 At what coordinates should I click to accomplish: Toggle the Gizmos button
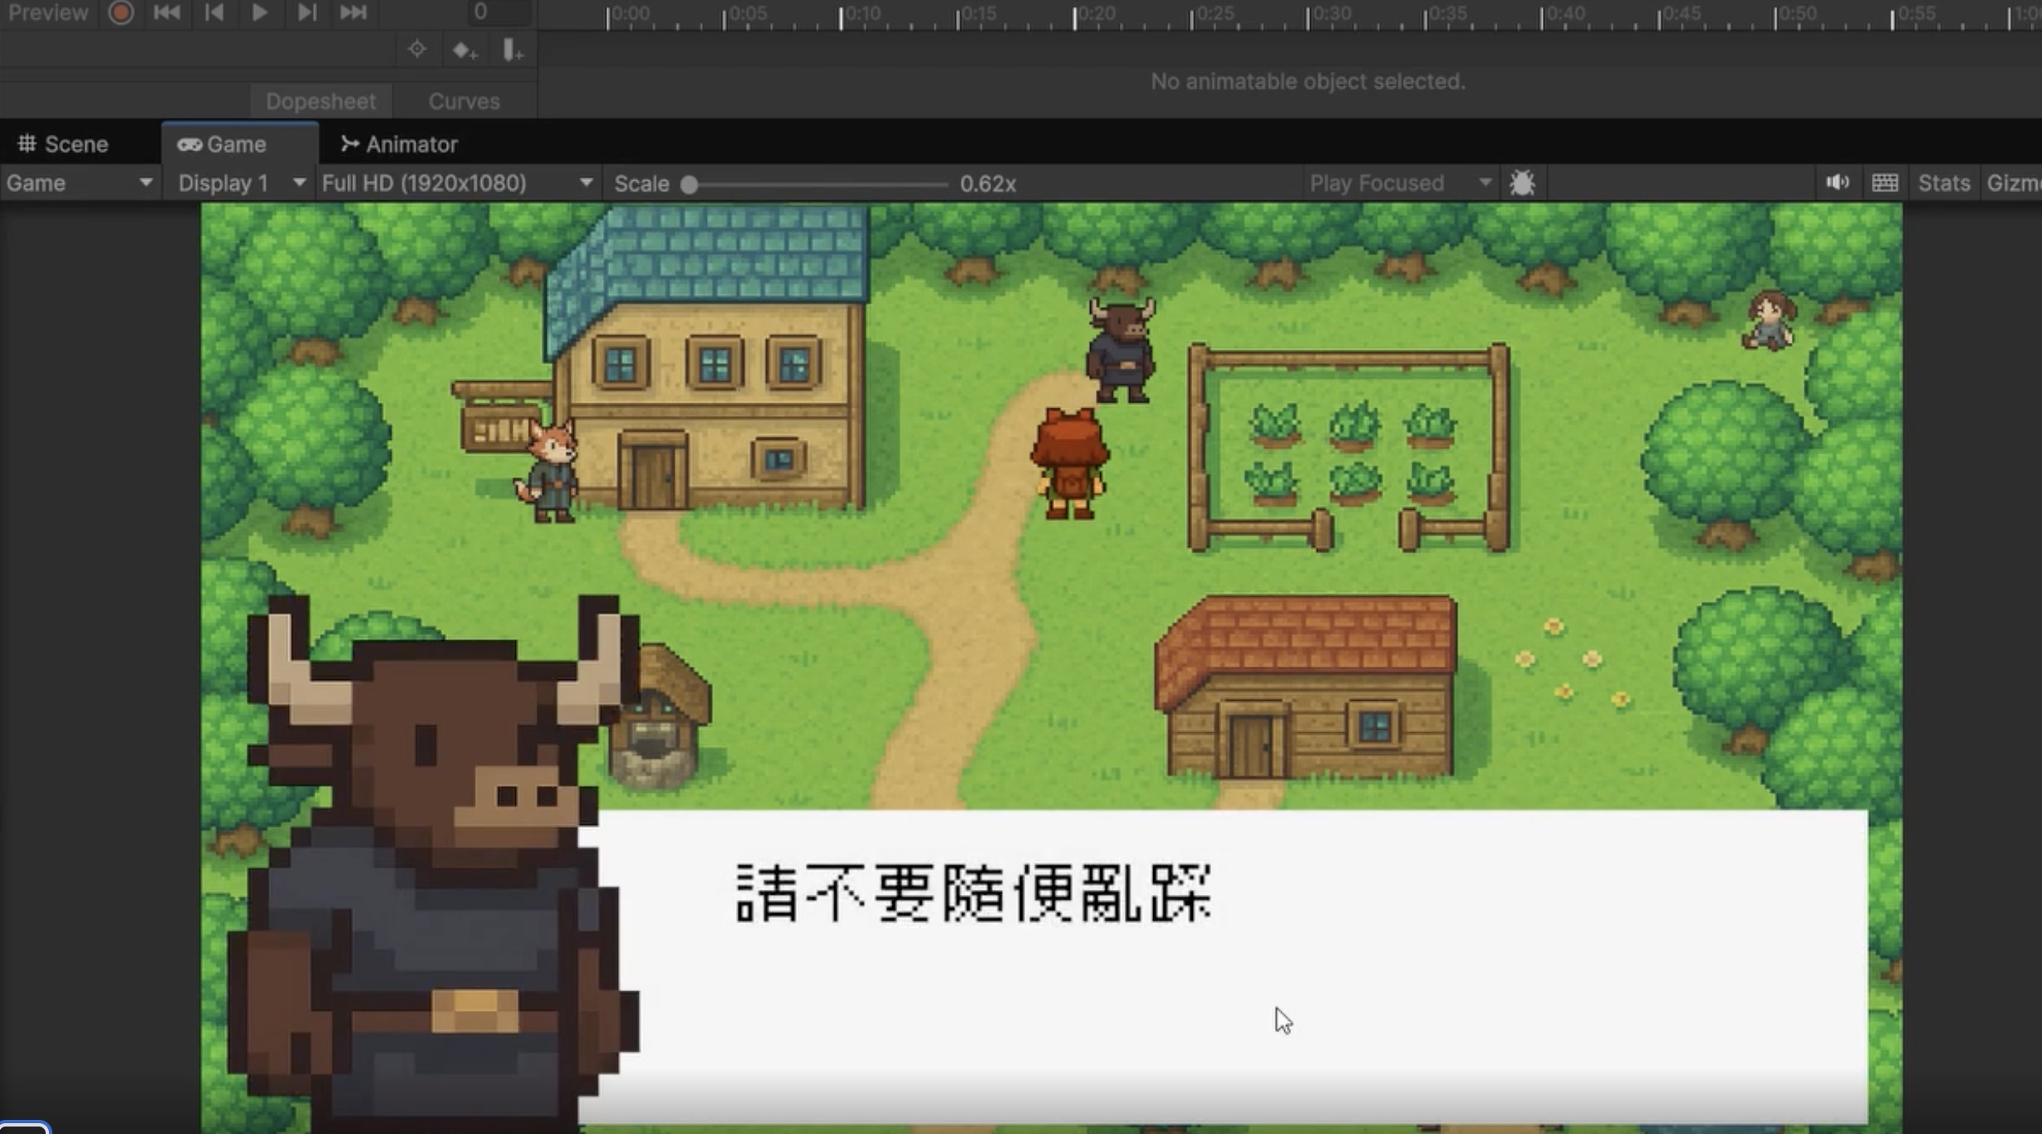tap(2013, 183)
